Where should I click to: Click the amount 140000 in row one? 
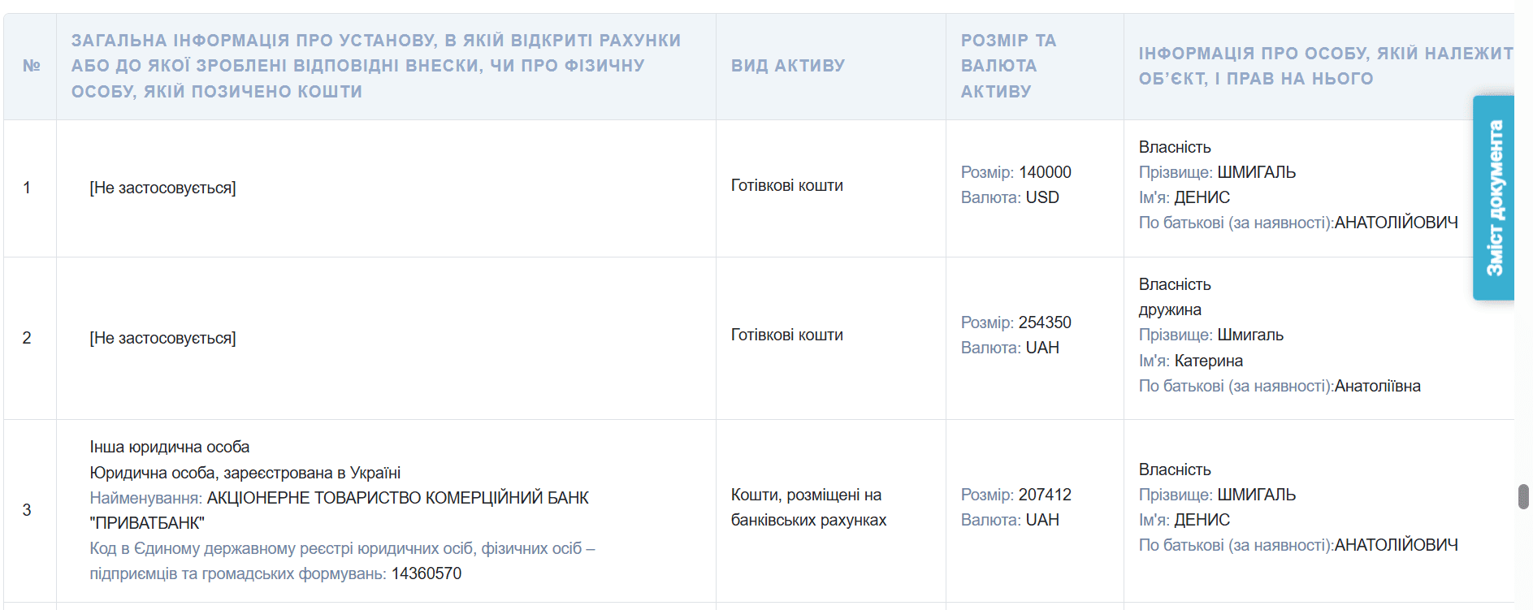1045,172
